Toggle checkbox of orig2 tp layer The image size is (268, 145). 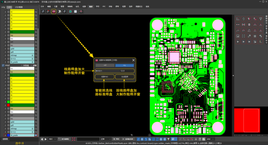(5, 72)
